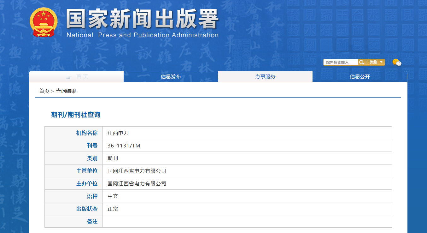Click the national emblem logo

tap(44, 22)
